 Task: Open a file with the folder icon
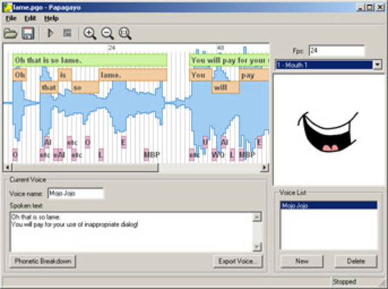click(x=10, y=33)
